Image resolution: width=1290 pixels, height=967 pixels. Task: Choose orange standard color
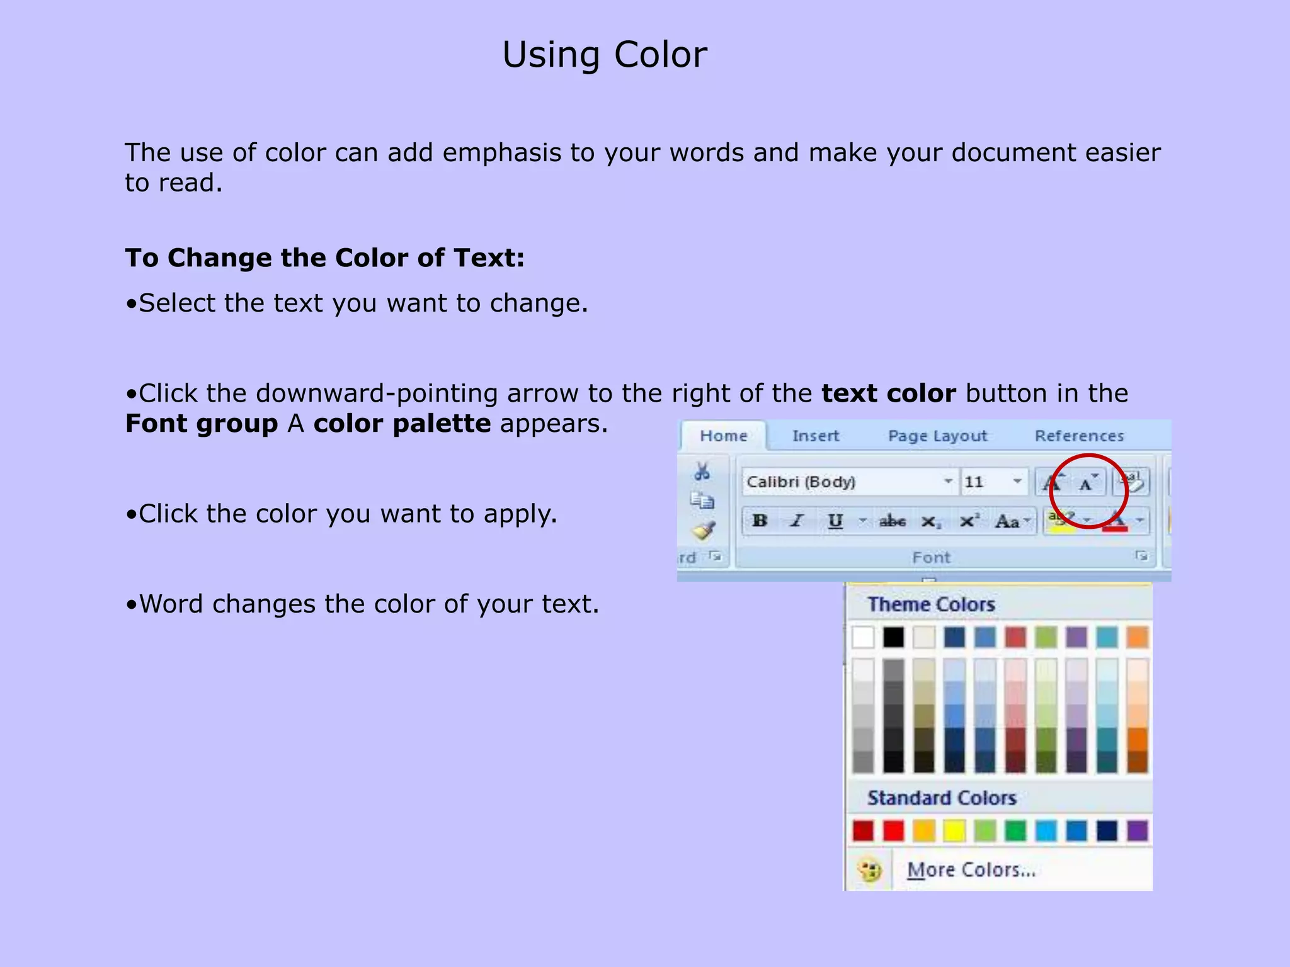pos(924,831)
